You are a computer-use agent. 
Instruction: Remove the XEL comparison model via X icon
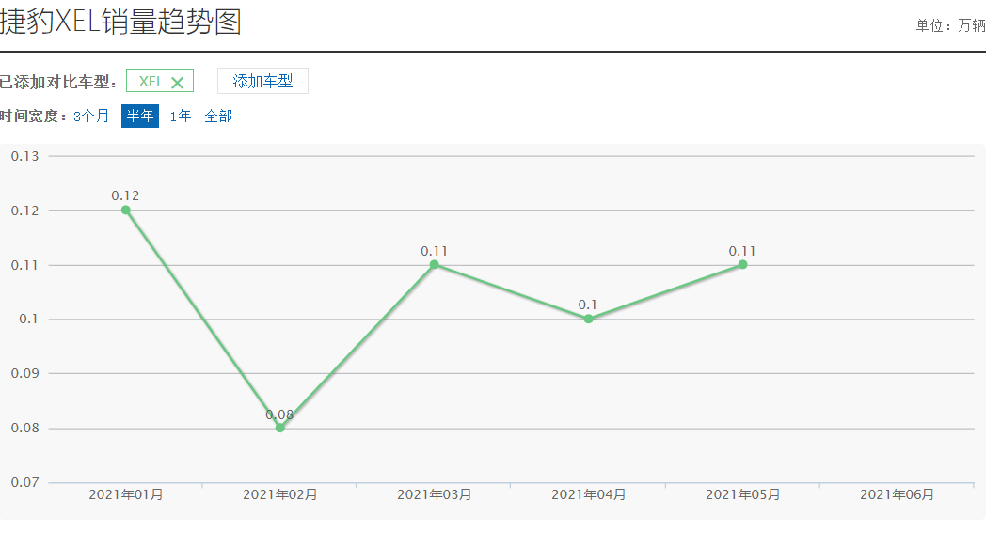pyautogui.click(x=178, y=83)
